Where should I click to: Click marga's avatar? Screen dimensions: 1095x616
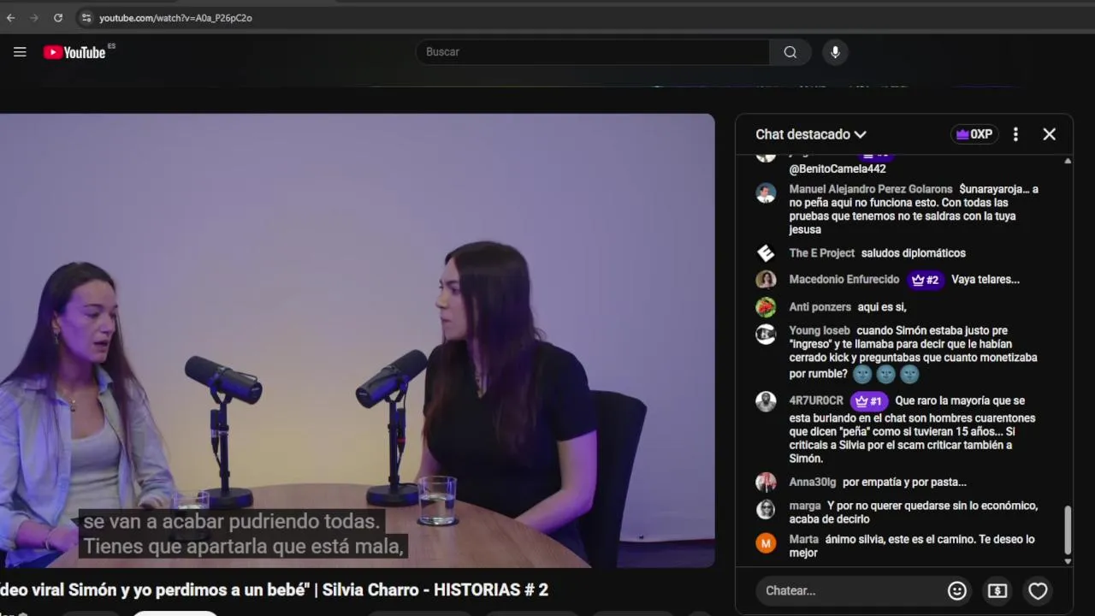coord(766,510)
